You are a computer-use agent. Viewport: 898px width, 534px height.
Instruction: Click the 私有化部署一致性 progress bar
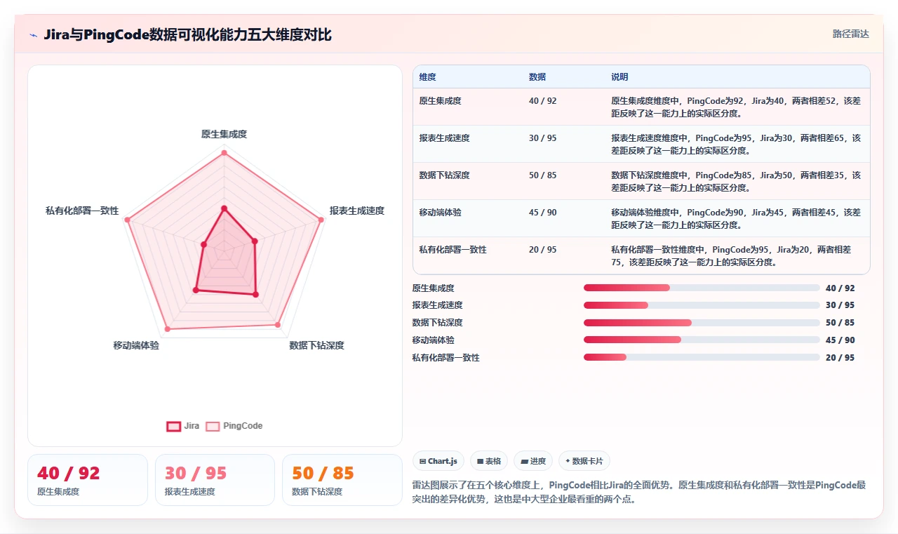(702, 357)
